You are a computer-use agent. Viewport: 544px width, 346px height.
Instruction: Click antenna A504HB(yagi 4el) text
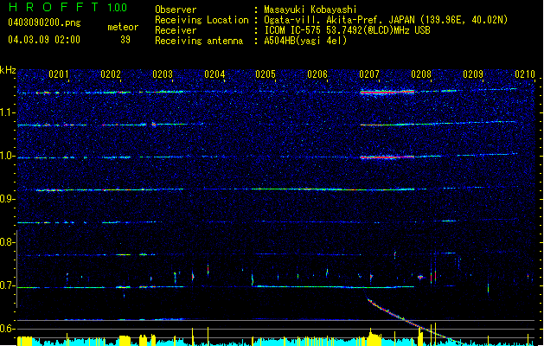point(305,41)
